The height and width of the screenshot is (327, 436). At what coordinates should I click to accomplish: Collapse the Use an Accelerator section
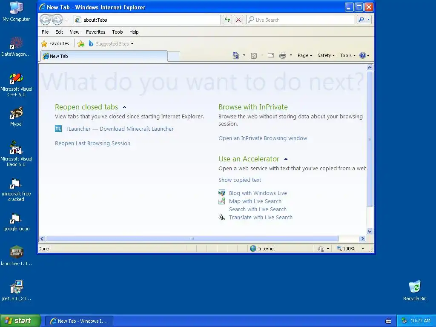[x=286, y=159]
